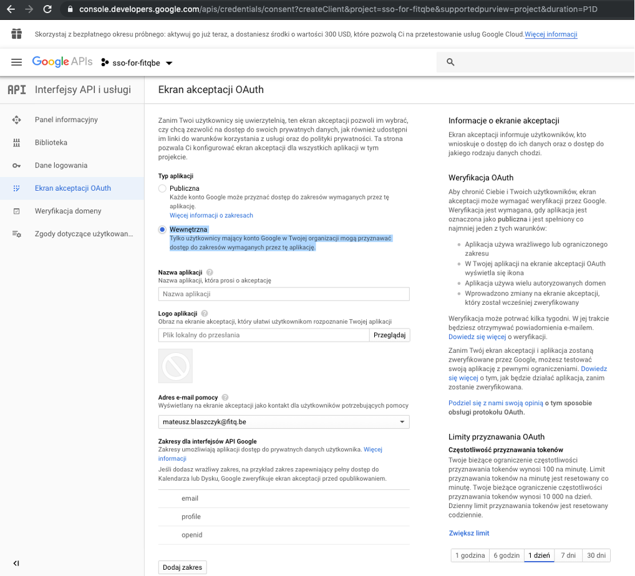Open Biblioteka in the sidebar
This screenshot has height=576, width=635.
click(72, 143)
